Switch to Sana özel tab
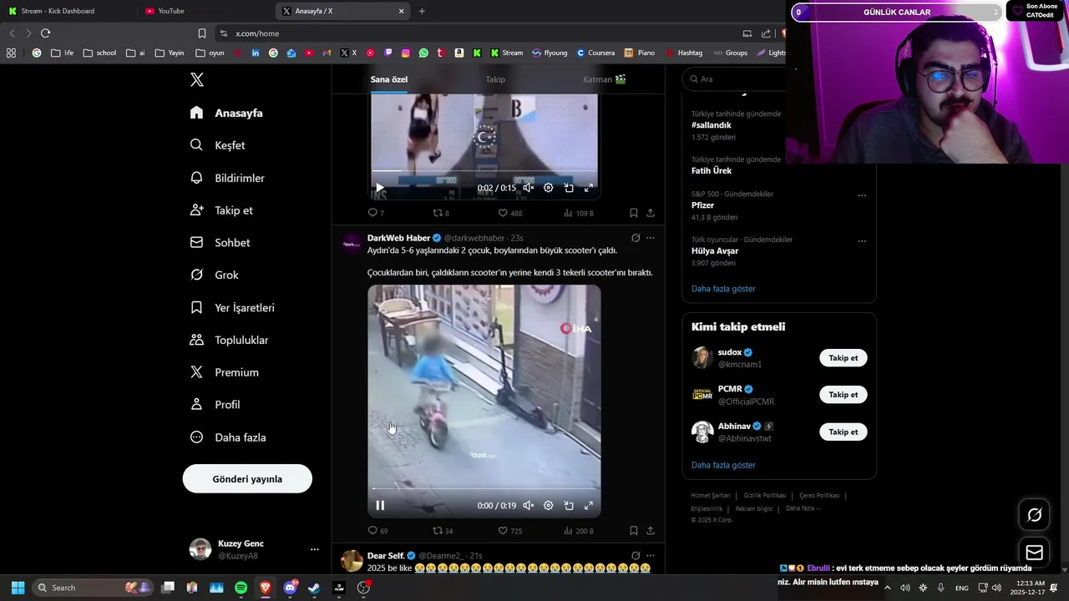The width and height of the screenshot is (1069, 601). pyautogui.click(x=388, y=79)
